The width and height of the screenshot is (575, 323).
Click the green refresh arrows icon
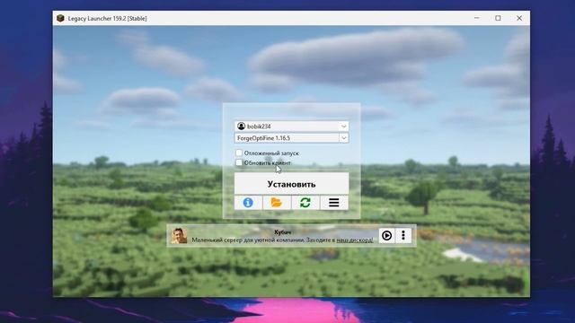[x=305, y=203]
